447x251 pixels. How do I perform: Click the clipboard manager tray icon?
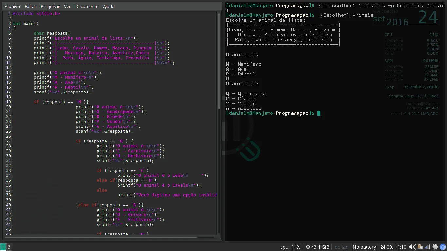[420, 247]
